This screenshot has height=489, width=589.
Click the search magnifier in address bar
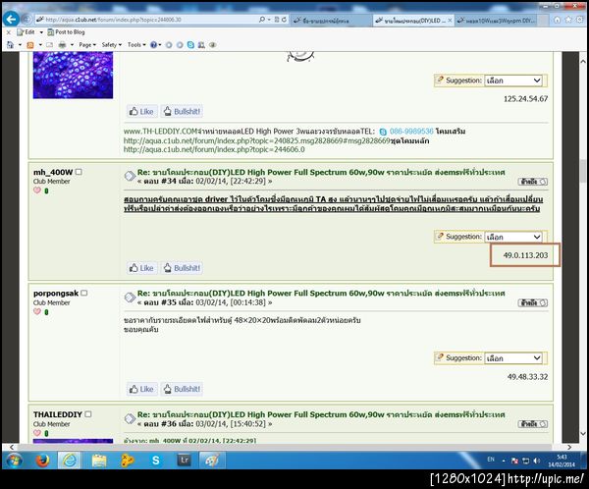point(262,20)
